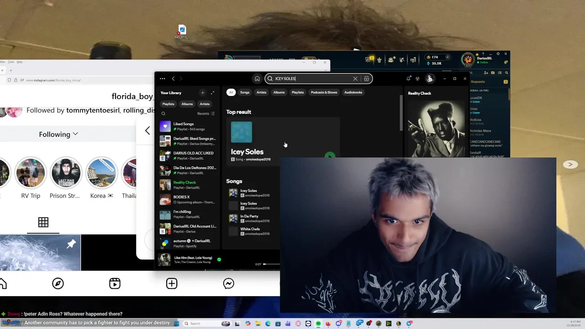Screen dimensions: 585x329
Task: Open Instagram Reels icon
Action: (115, 284)
